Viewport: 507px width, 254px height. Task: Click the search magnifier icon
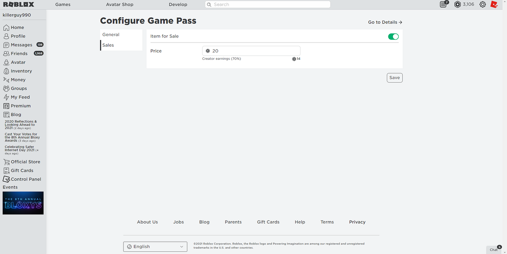(x=209, y=4)
